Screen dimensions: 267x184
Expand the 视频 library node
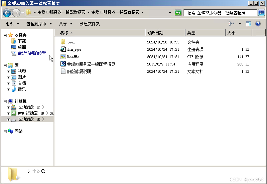tap(8, 71)
